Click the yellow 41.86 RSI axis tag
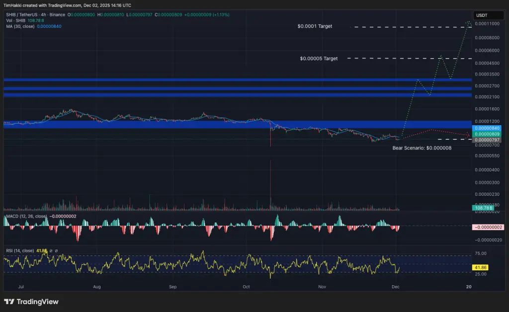 tap(480, 268)
